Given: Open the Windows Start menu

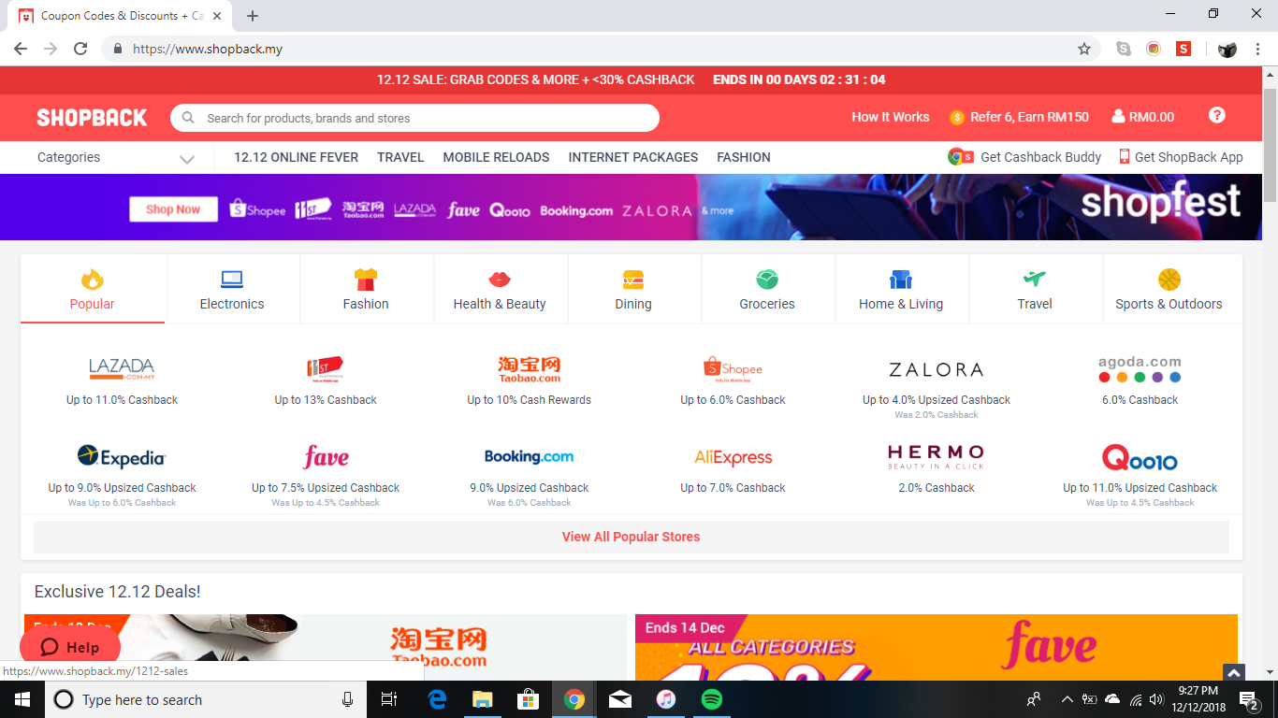Looking at the screenshot, I should 22,699.
